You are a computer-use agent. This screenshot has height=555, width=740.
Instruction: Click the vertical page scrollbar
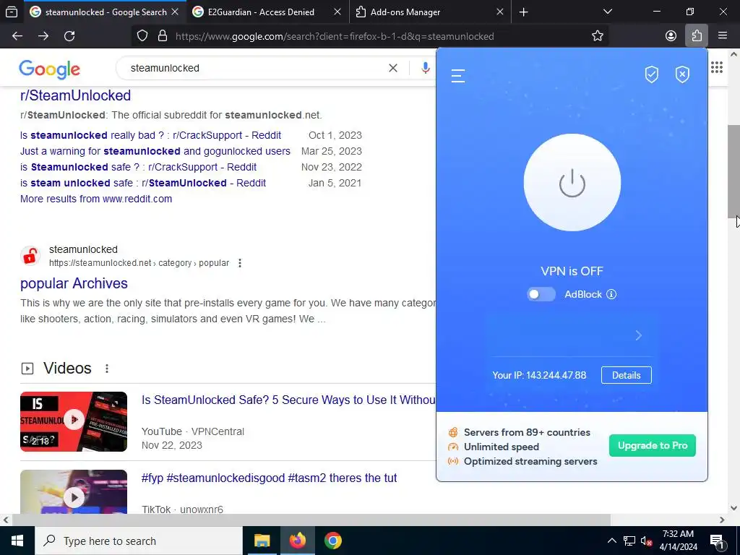click(x=733, y=171)
